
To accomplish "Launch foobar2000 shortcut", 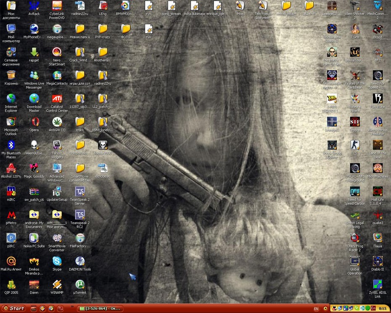I will pos(103,148).
